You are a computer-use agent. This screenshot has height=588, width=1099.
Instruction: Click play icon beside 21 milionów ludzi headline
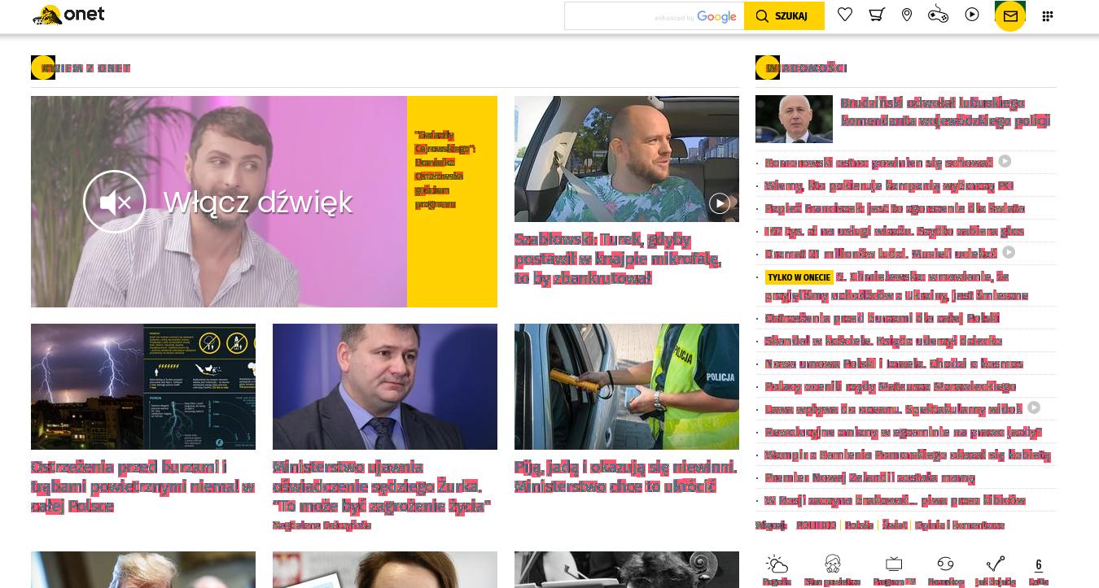click(x=1009, y=252)
